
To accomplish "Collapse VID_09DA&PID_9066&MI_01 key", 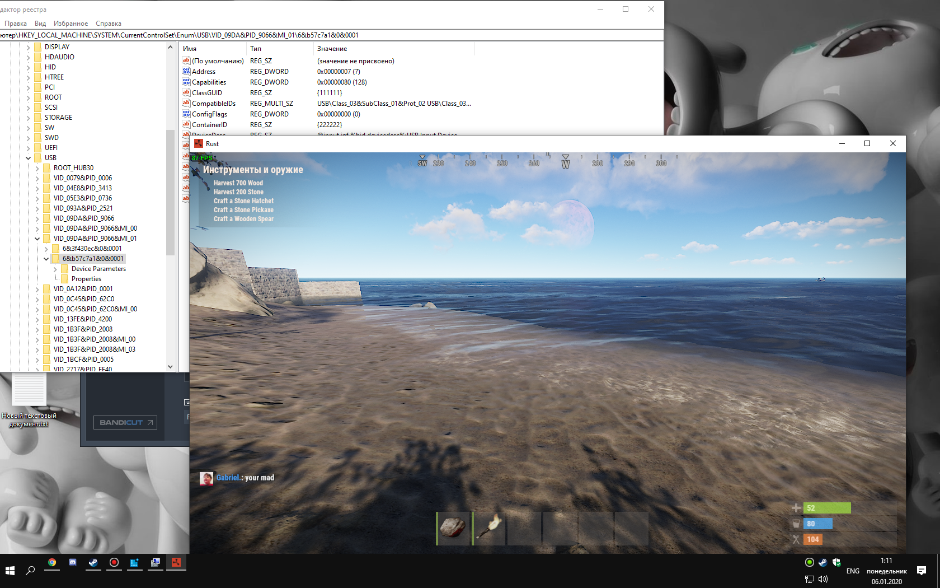I will (x=37, y=239).
